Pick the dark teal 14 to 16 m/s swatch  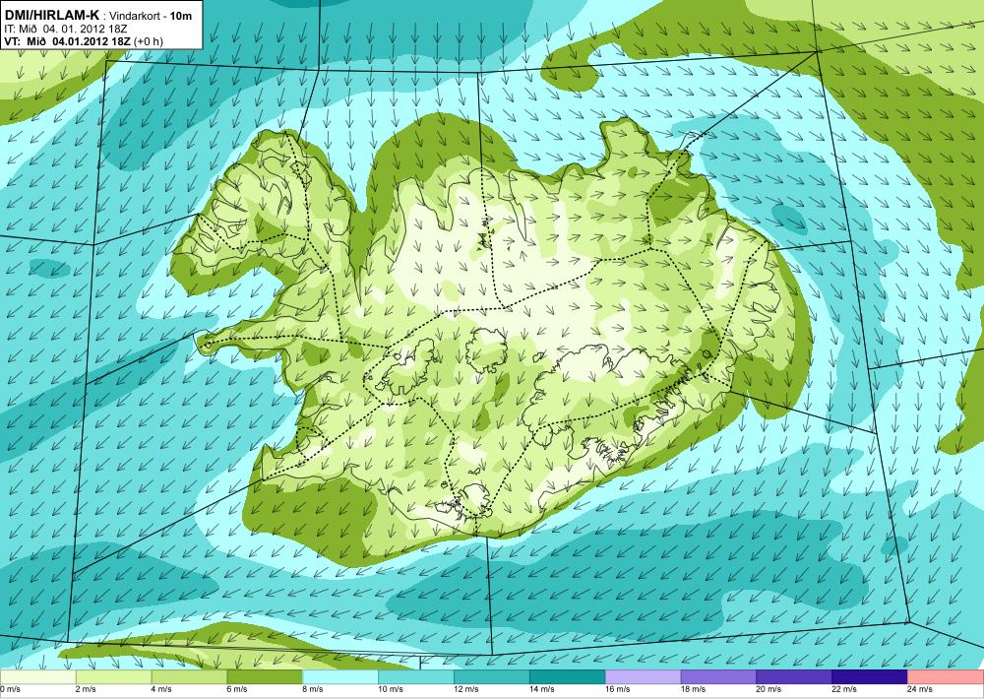click(x=568, y=677)
